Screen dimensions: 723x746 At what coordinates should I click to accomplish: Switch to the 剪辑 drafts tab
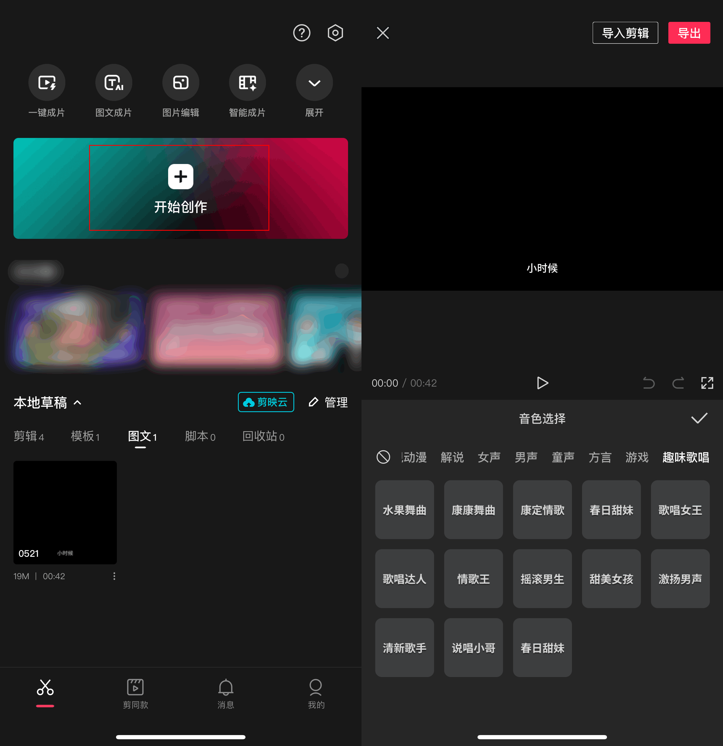(x=29, y=436)
